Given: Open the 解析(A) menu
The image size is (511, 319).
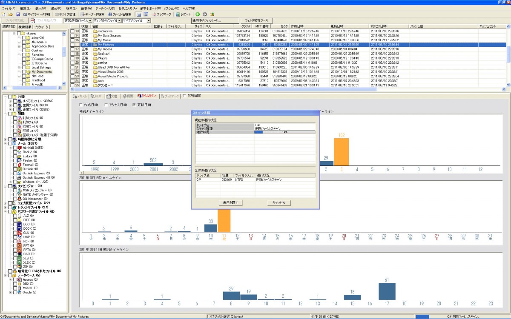Looking at the screenshot, I should [x=86, y=9].
